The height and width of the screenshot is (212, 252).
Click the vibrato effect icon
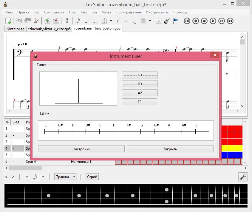126,21
